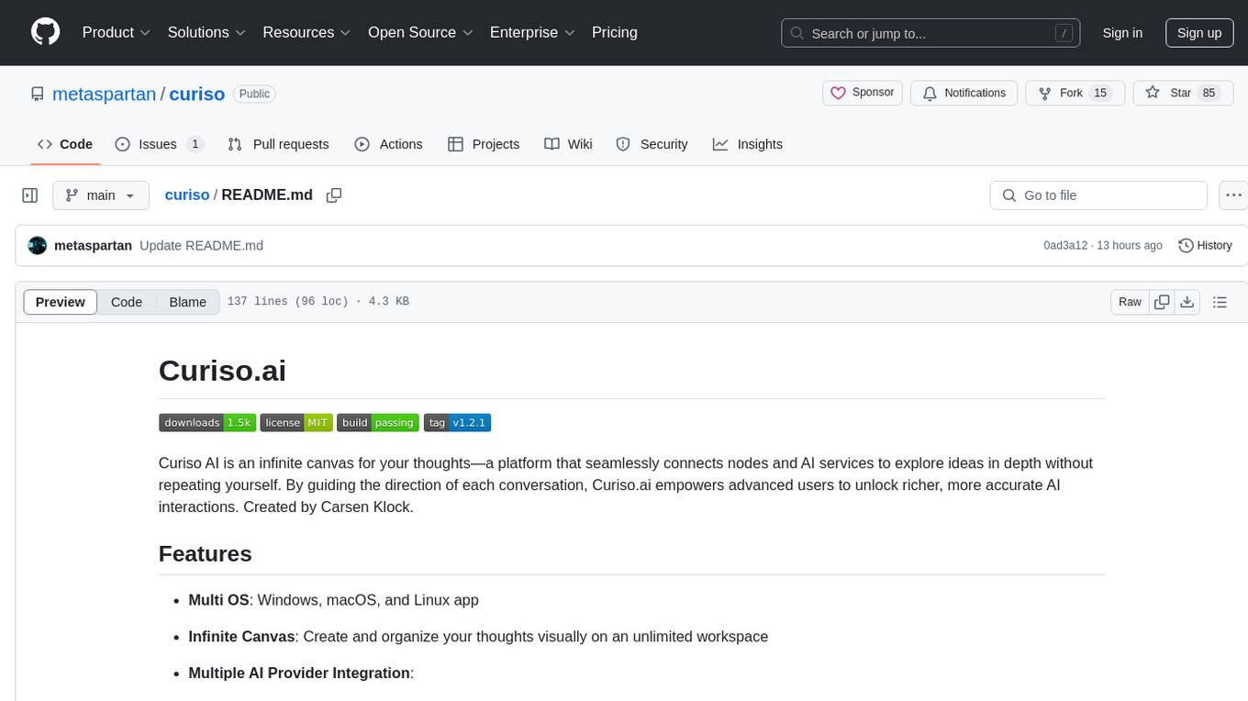Select the Code view
This screenshot has height=701, width=1248.
(x=127, y=302)
